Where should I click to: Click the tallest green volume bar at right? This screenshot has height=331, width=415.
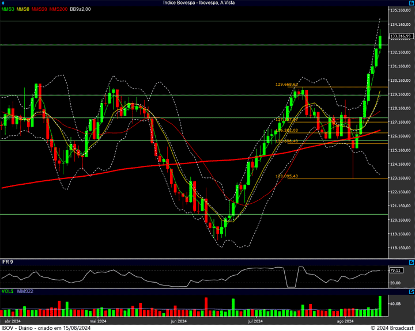(380, 306)
